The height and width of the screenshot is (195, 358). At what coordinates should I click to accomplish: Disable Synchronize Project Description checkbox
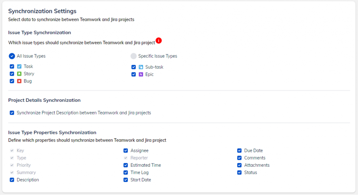12,113
